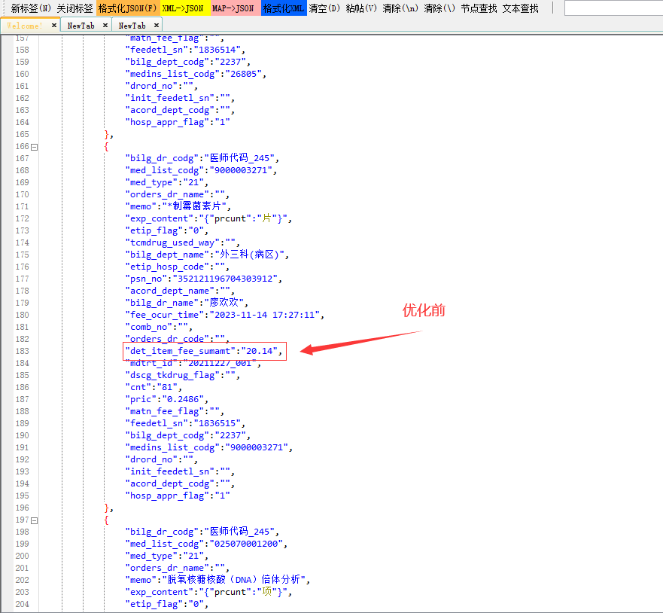Image resolution: width=663 pixels, height=613 pixels.
Task: Click the "dscg_tkdrug_flag" line
Action: [182, 375]
